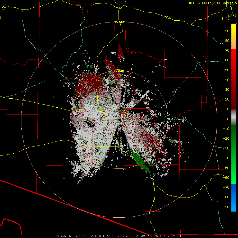
Task: Select the 40 label on the velocity scale
Action: tap(227, 80)
